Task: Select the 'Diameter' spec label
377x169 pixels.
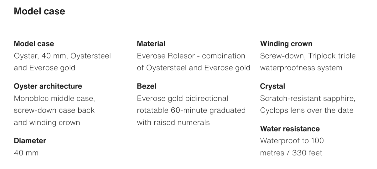Action: [x=30, y=141]
